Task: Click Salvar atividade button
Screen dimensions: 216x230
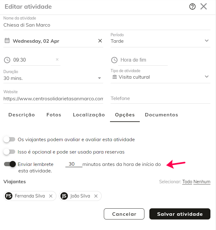Action: (x=180, y=214)
